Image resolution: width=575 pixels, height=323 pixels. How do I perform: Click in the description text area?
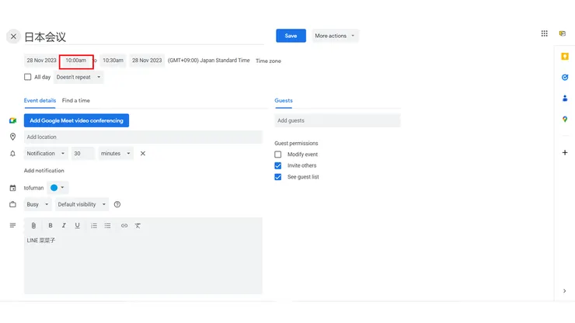143,264
